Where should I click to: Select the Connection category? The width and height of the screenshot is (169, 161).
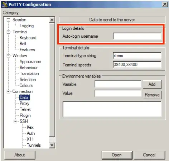(23, 91)
